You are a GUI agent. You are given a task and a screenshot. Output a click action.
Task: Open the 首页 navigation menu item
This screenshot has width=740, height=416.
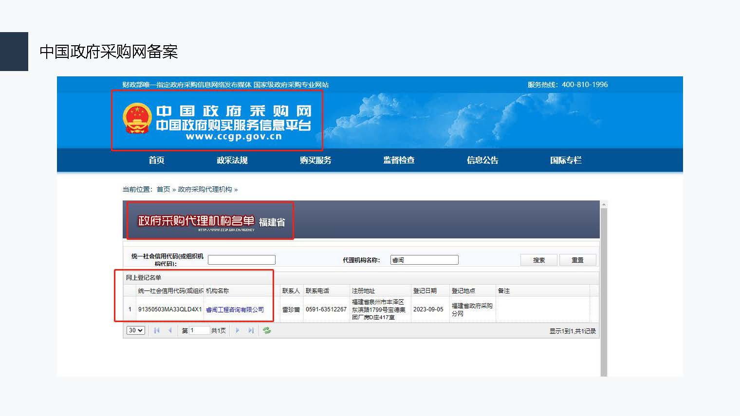pyautogui.click(x=156, y=160)
